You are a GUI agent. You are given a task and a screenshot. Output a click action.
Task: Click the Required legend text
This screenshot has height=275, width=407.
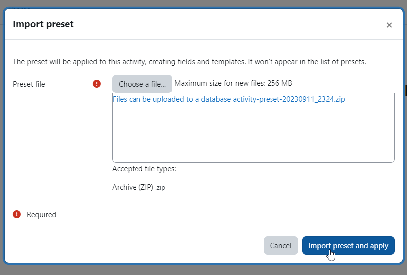coord(41,215)
